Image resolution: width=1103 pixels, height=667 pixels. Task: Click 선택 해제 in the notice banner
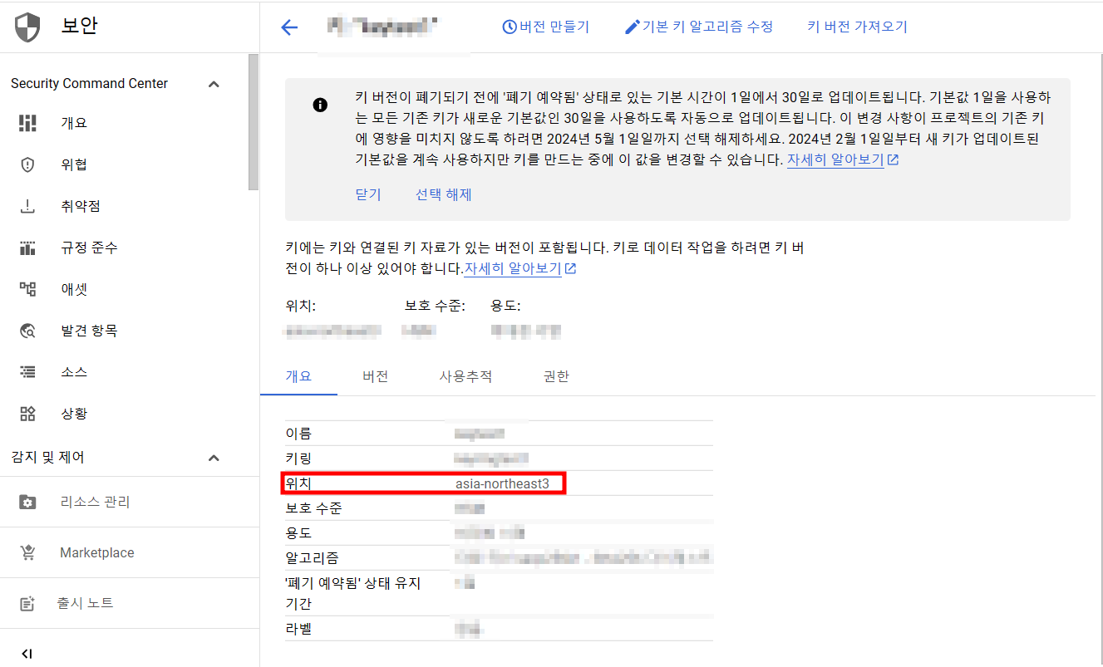pyautogui.click(x=444, y=194)
